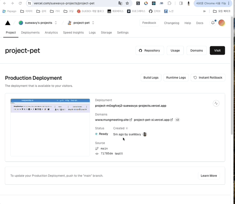Switch to the Analytics tab
The height and width of the screenshot is (204, 235).
[51, 33]
